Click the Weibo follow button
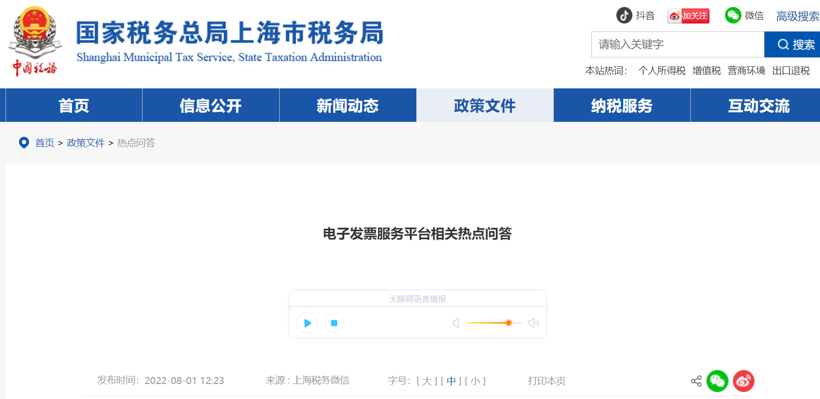This screenshot has width=820, height=399. [688, 16]
